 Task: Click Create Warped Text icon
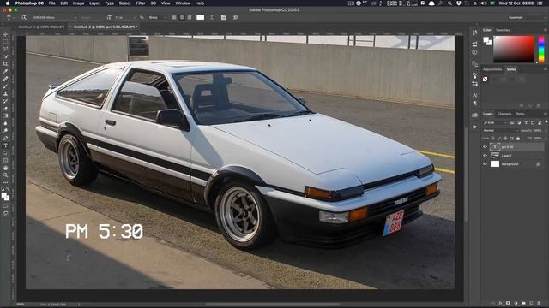212,17
